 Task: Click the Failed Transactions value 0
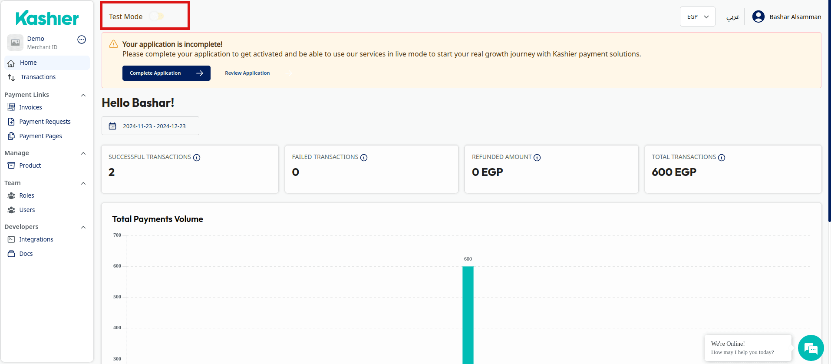pos(296,172)
